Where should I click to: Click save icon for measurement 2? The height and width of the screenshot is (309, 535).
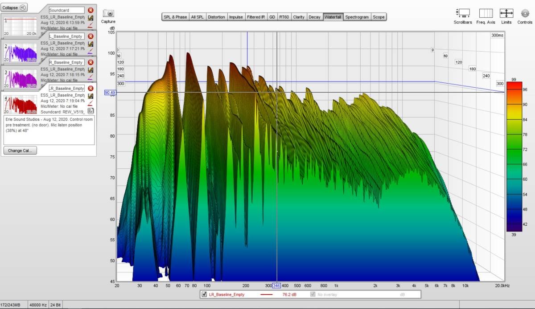coord(91,44)
